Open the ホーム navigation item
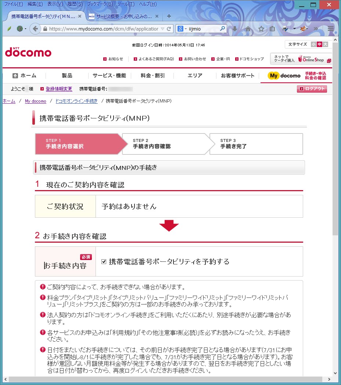341x385 pixels. coord(24,76)
